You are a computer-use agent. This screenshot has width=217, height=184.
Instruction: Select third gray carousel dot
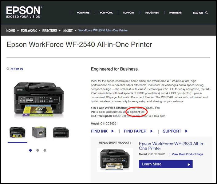[45, 150]
